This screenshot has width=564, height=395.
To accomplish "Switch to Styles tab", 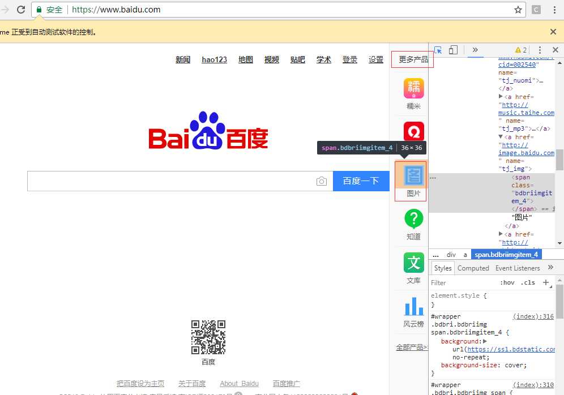I will [443, 268].
